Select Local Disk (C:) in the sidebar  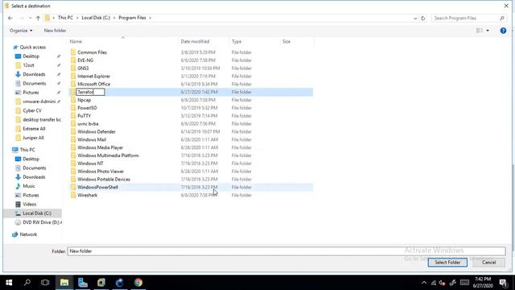click(x=37, y=213)
